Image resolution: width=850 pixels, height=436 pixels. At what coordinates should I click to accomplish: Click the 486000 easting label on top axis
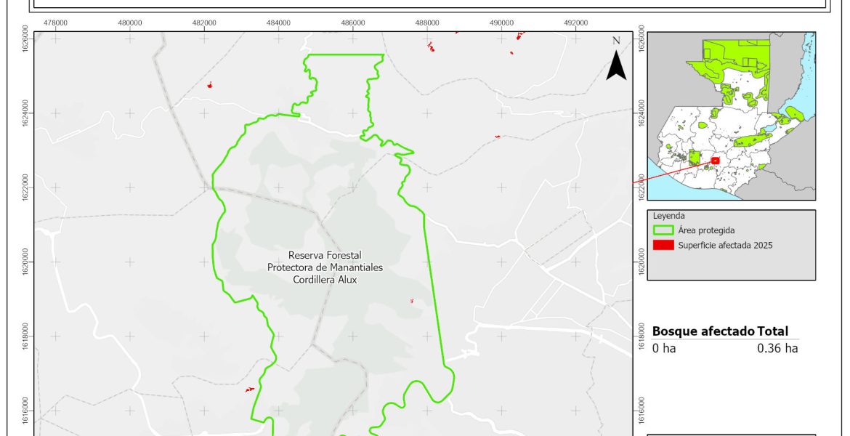pos(353,23)
